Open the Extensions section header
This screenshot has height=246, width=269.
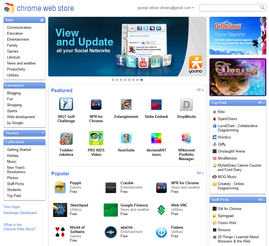(x=25, y=85)
